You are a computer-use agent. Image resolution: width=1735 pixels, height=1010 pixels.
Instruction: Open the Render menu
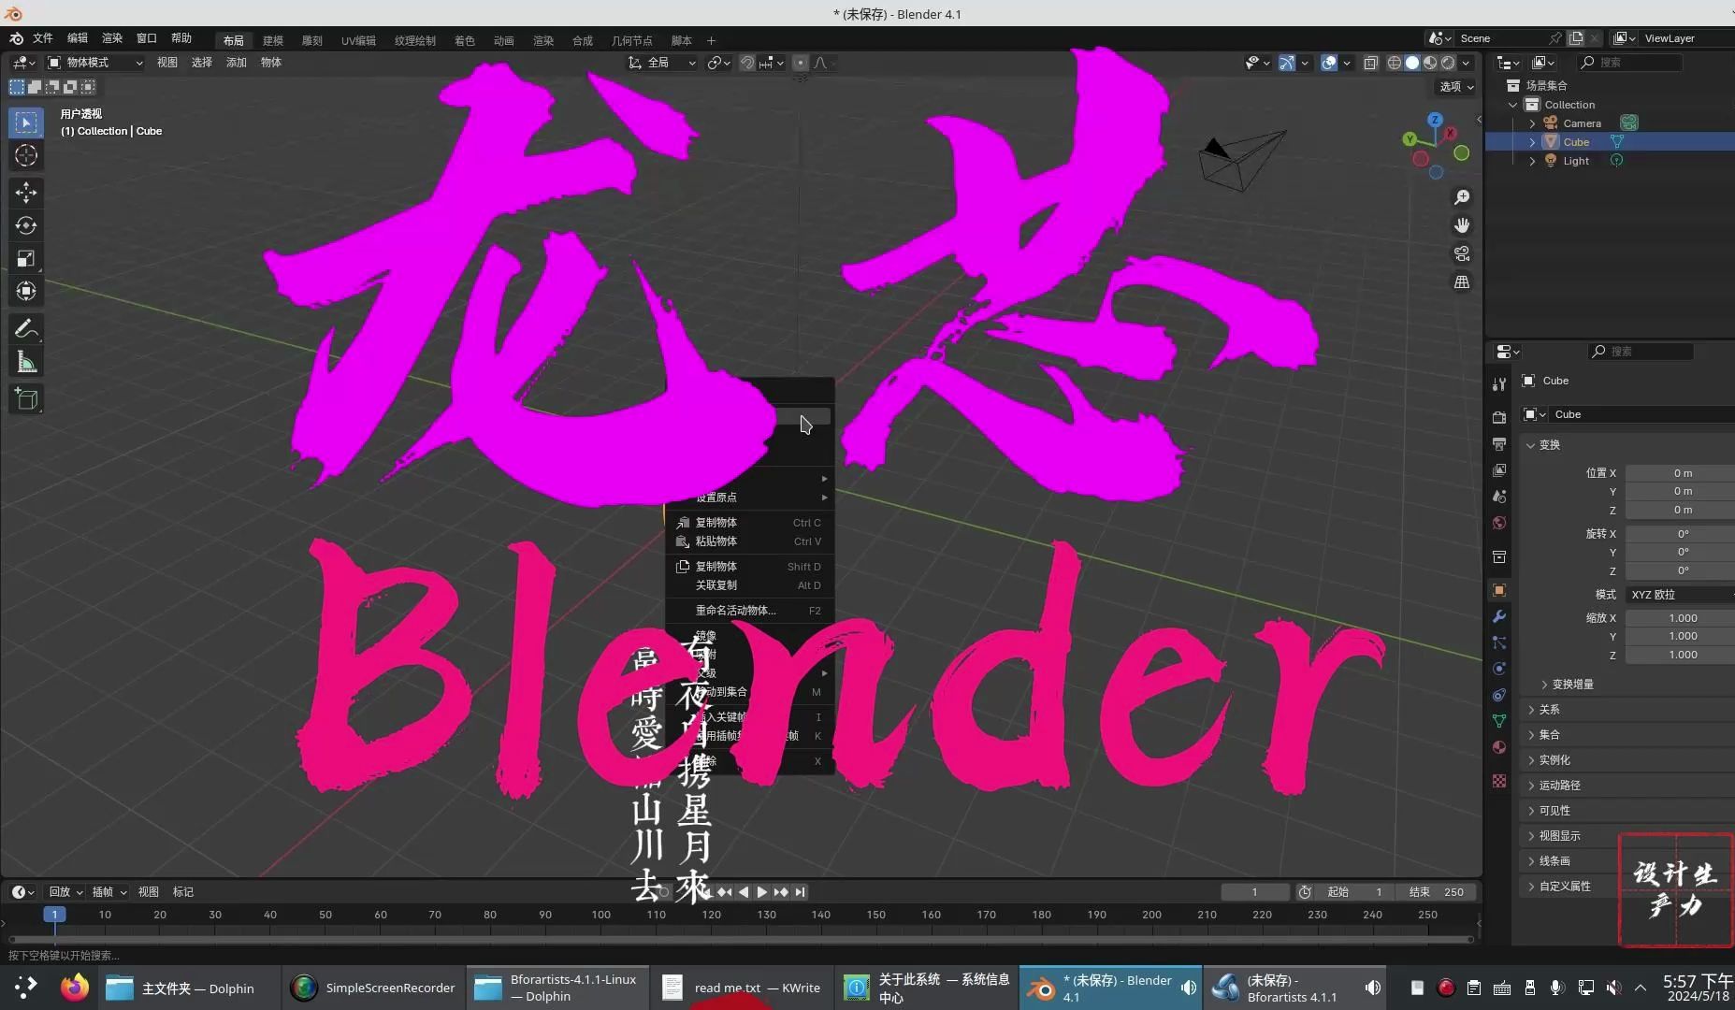[112, 38]
